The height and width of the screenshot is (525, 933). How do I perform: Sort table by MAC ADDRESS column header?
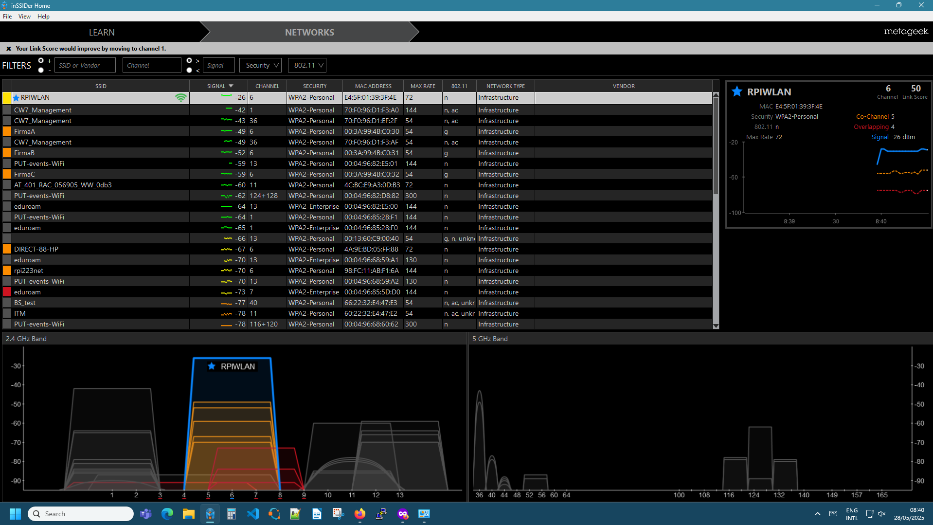(373, 86)
